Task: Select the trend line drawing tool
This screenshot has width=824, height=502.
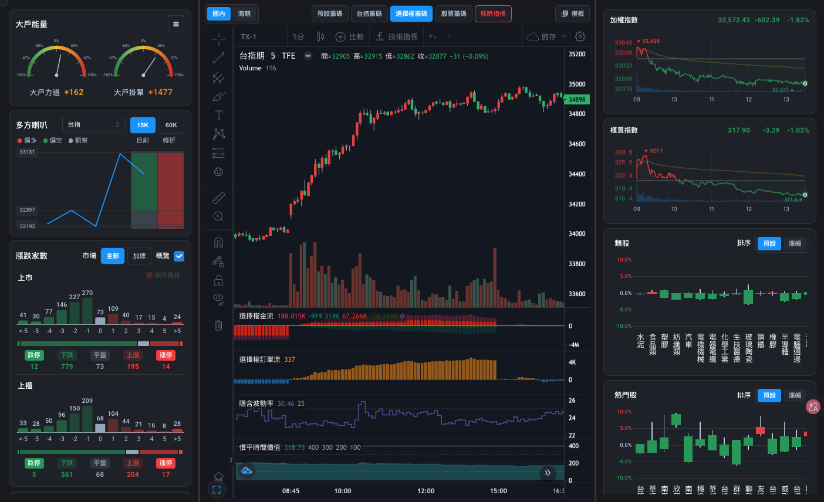Action: [x=218, y=58]
